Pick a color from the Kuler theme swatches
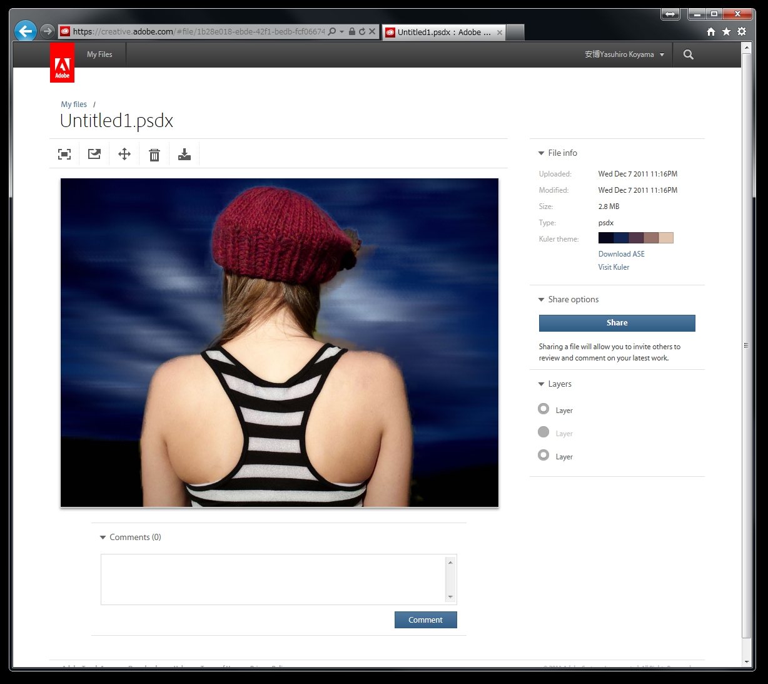Screen dimensions: 768x684 [x=635, y=238]
